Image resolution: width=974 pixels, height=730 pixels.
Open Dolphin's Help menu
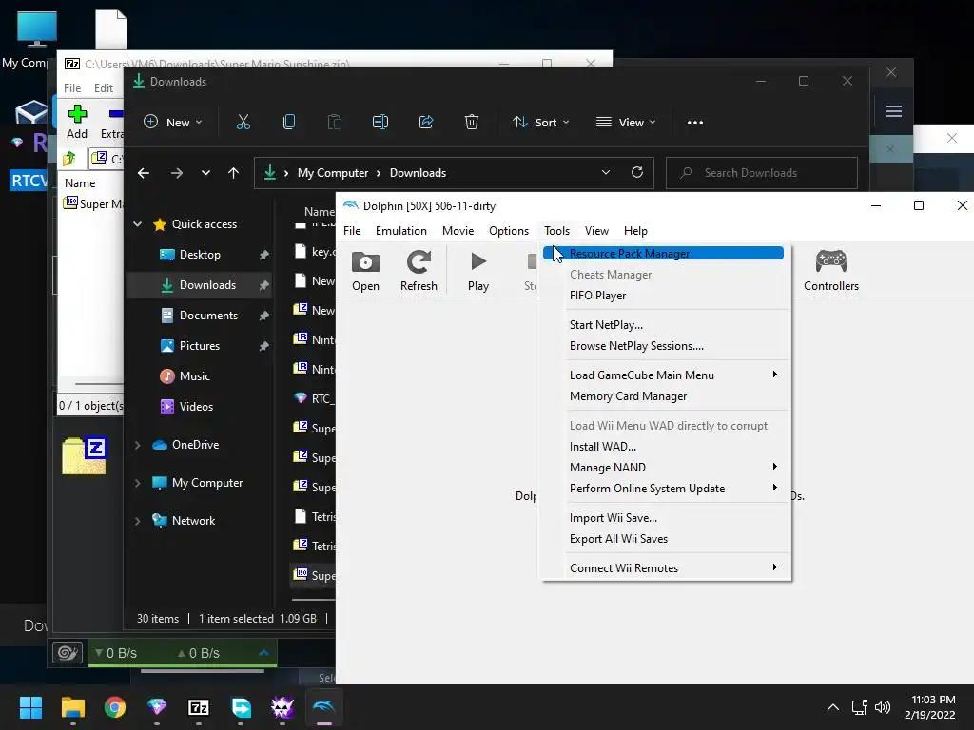point(635,231)
